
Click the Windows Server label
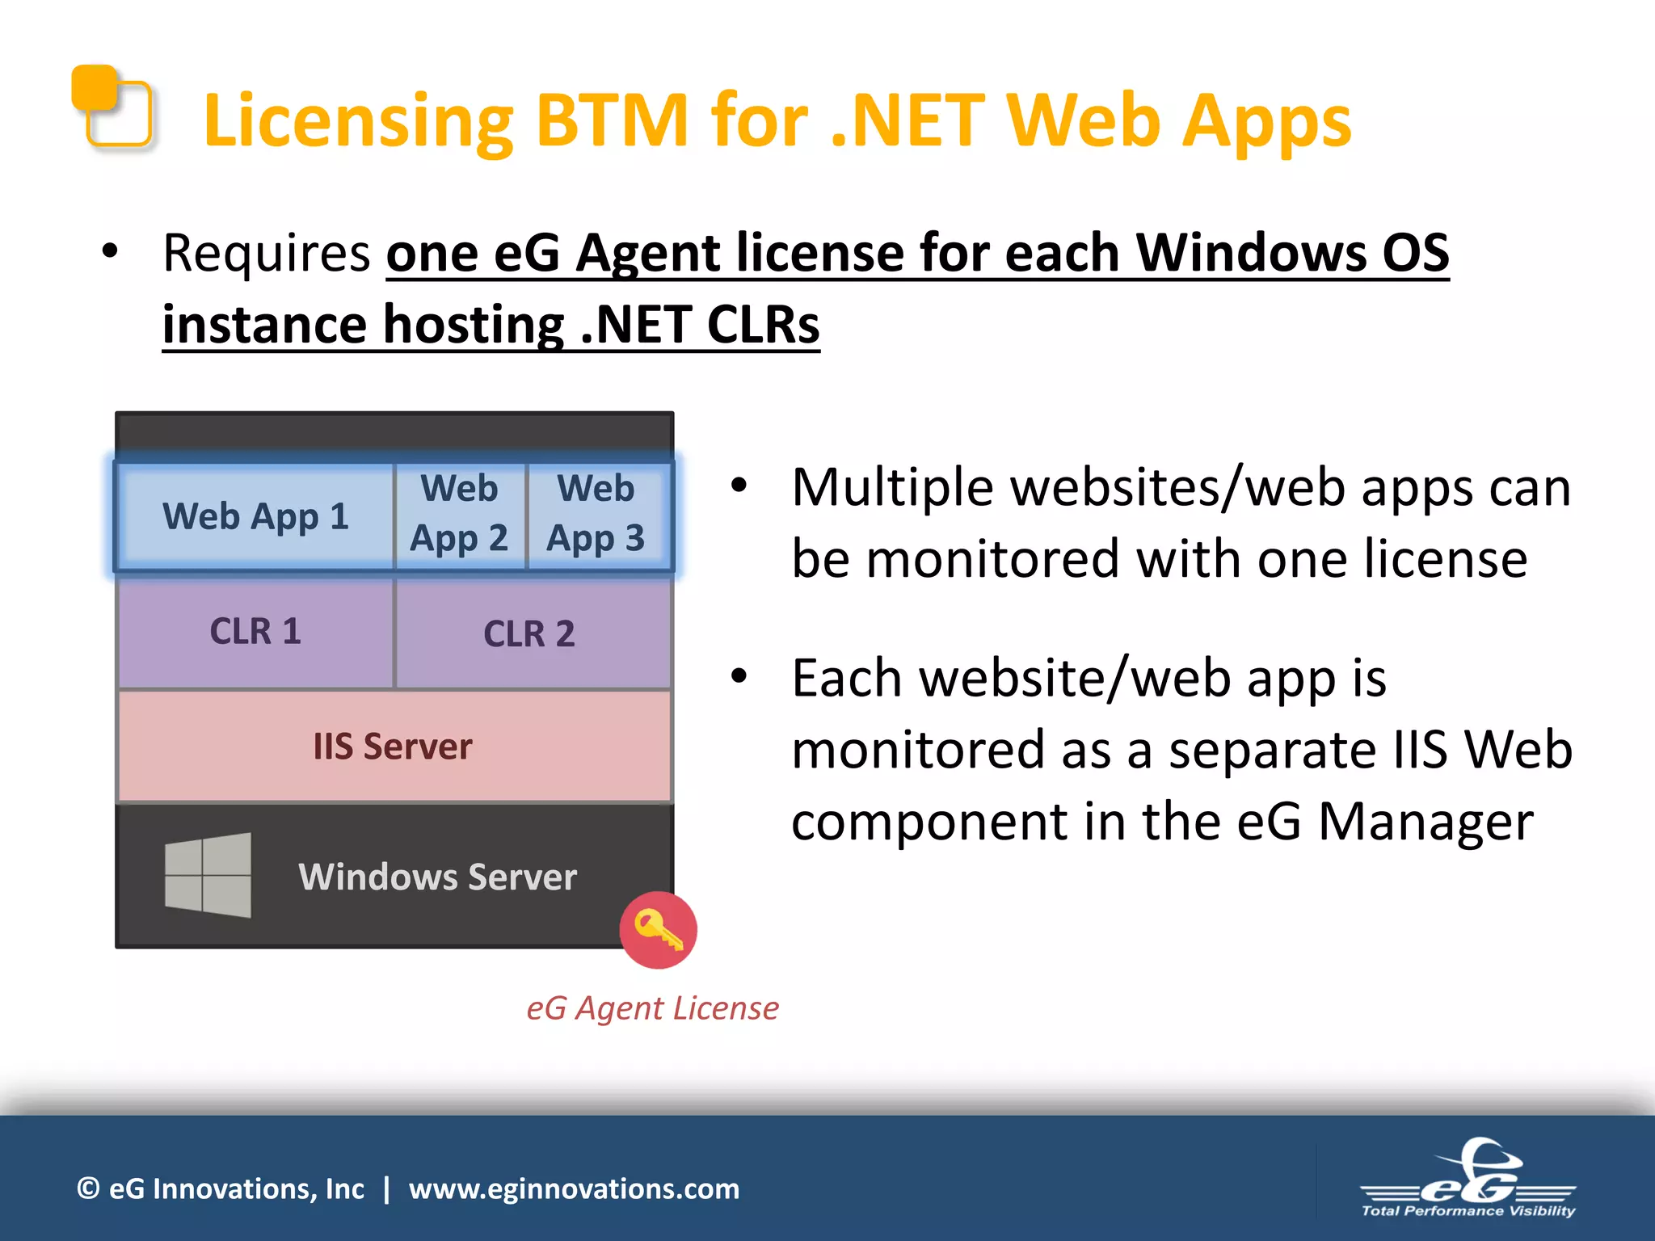coord(437,877)
